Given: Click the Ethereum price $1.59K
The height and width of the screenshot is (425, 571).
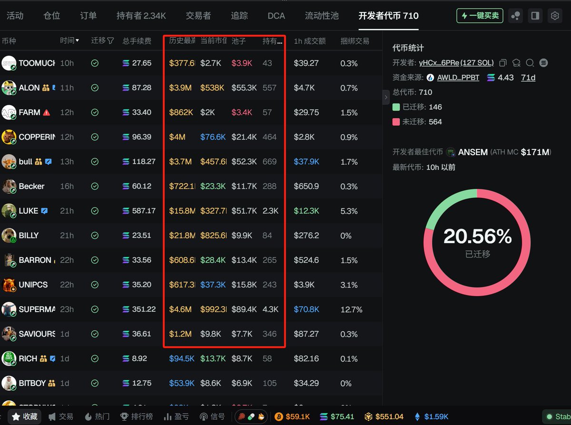Looking at the screenshot, I should coord(431,416).
